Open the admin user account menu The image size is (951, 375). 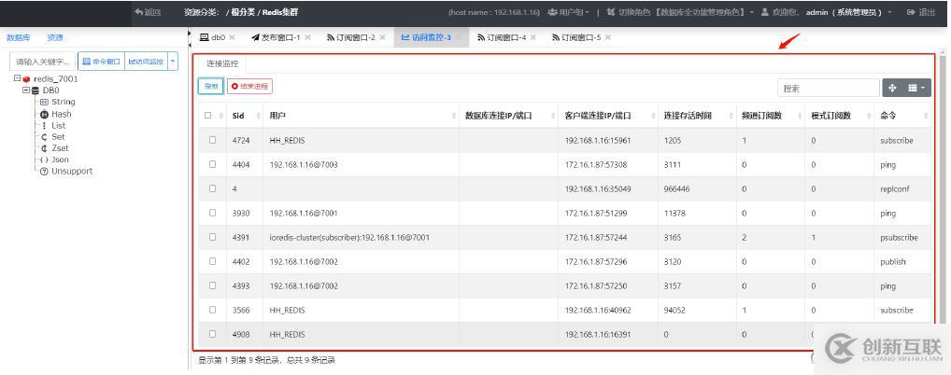click(x=826, y=12)
